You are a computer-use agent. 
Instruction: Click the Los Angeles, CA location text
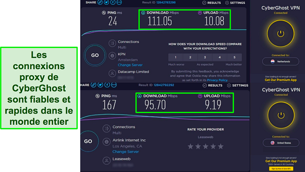(127, 146)
